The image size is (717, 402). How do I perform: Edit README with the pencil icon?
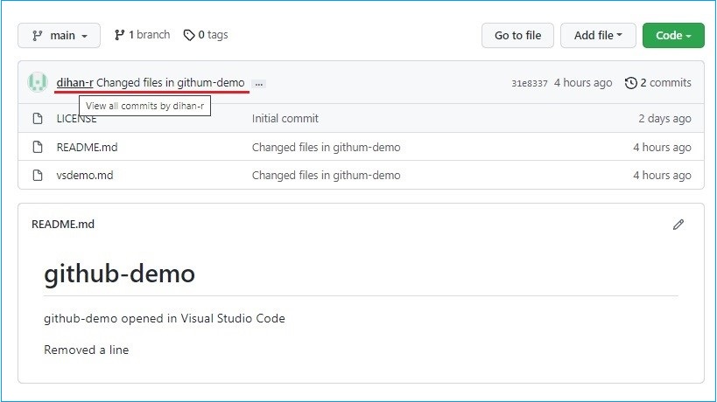pyautogui.click(x=678, y=225)
